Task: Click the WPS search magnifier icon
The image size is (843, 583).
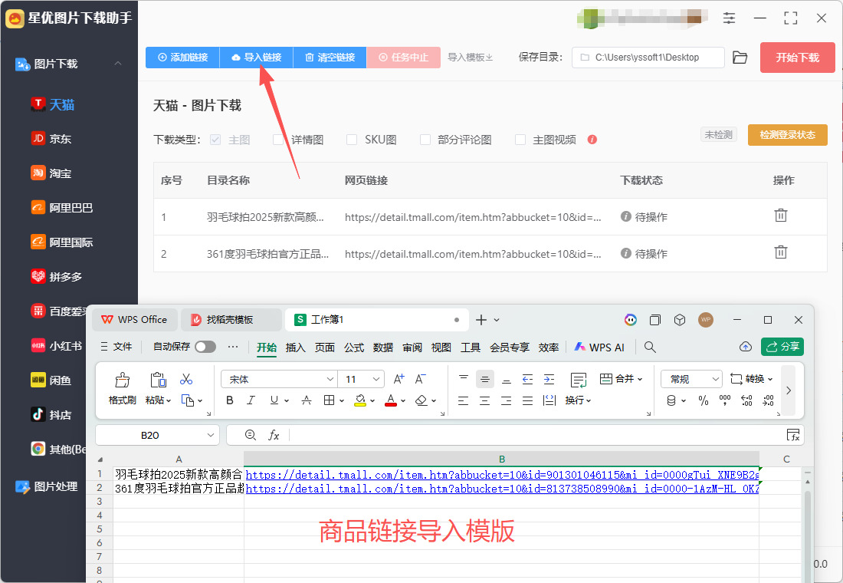Action: [650, 347]
